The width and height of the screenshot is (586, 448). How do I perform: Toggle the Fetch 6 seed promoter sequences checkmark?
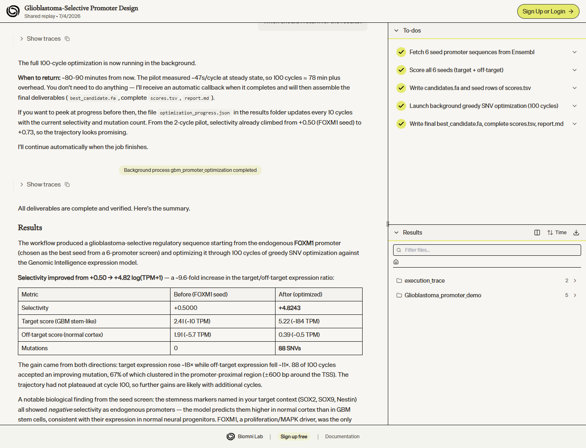[401, 52]
